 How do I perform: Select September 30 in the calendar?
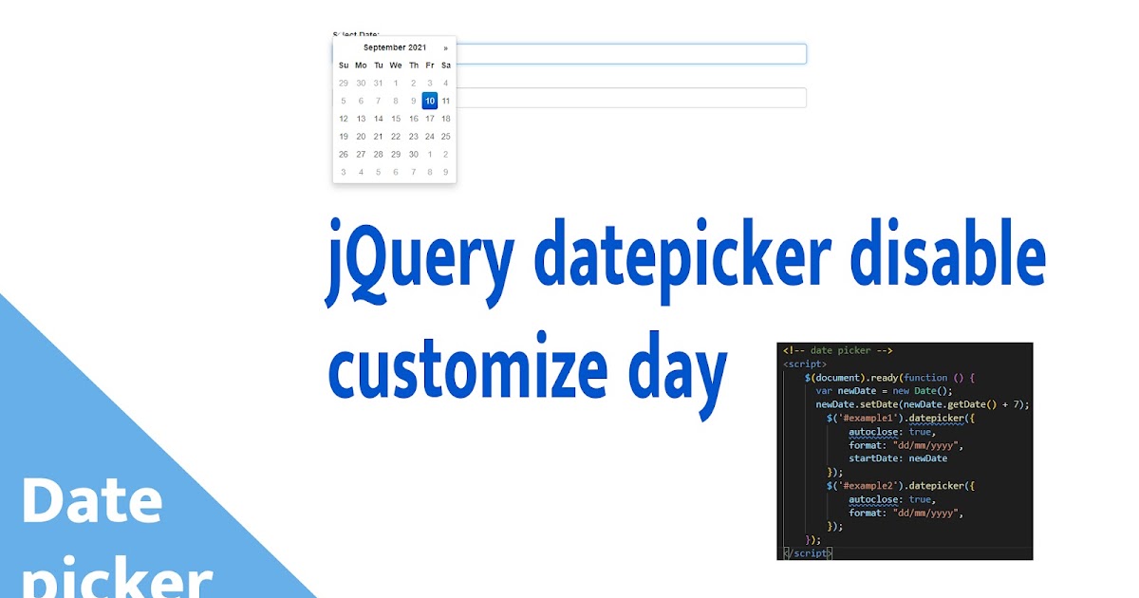click(x=412, y=154)
